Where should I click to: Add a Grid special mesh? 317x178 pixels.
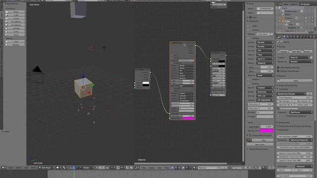pos(15,42)
